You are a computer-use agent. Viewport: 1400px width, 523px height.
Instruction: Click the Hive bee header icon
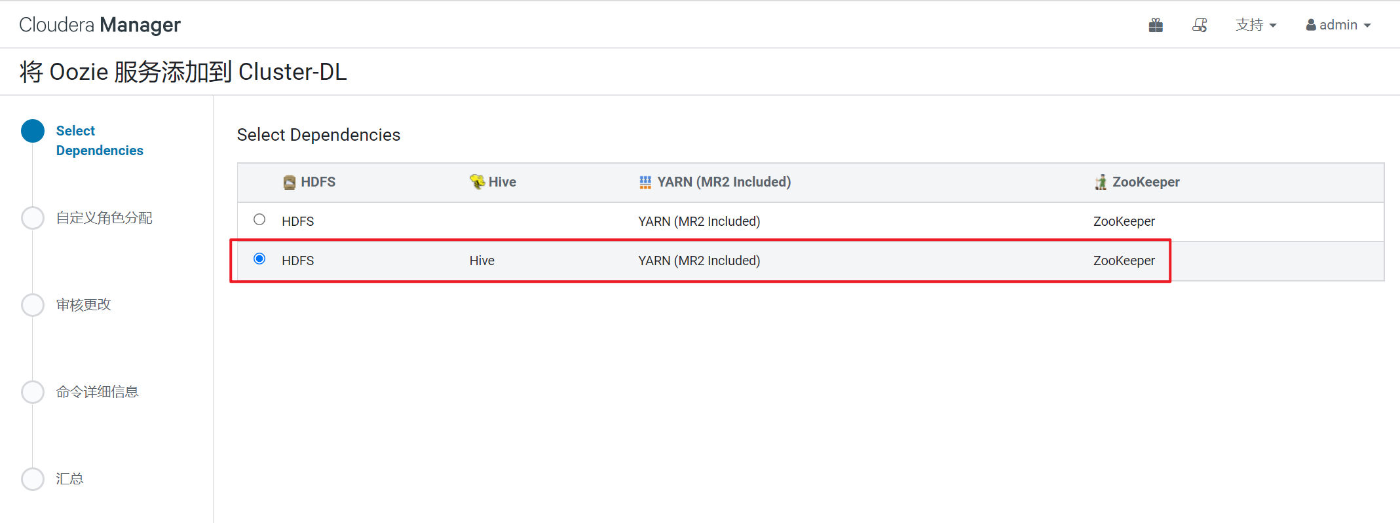[477, 181]
